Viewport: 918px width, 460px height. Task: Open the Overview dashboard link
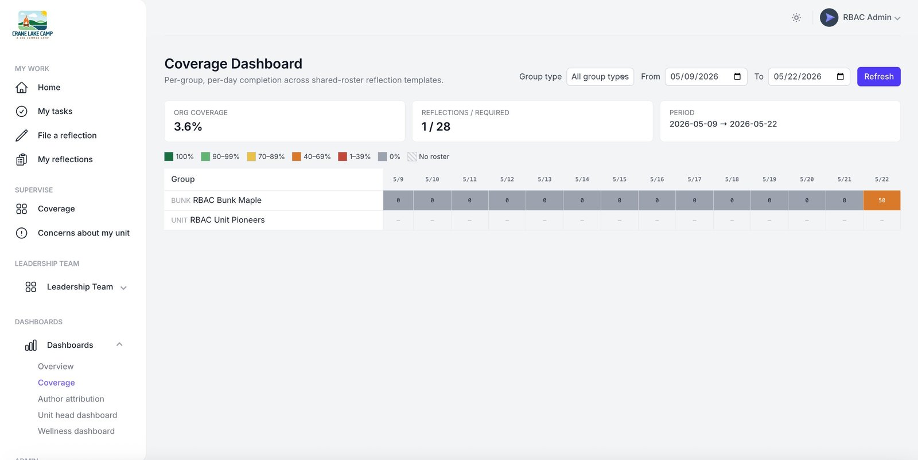tap(56, 367)
